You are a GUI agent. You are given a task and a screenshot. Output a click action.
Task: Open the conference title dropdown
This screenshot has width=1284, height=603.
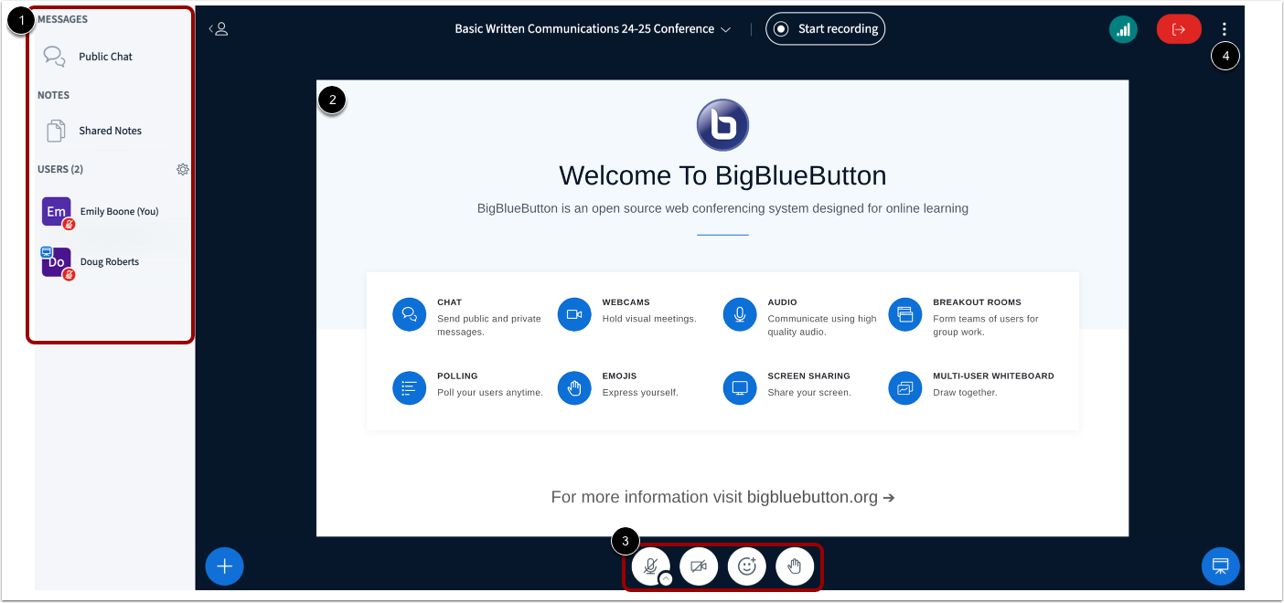pos(726,28)
